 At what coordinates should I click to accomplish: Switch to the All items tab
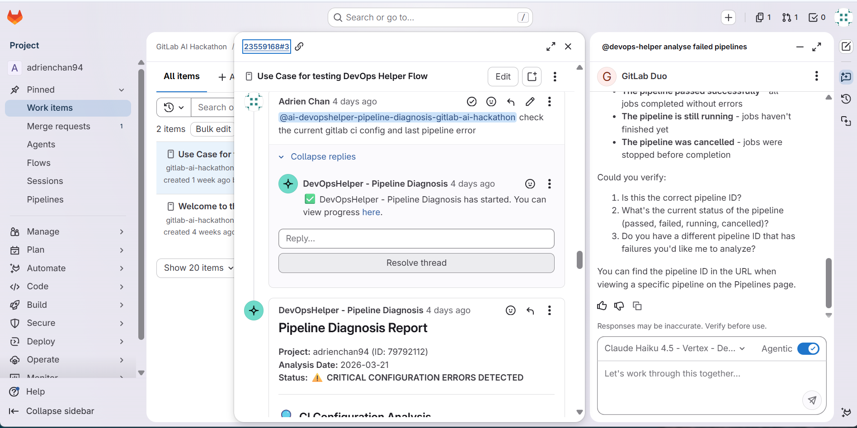[181, 76]
